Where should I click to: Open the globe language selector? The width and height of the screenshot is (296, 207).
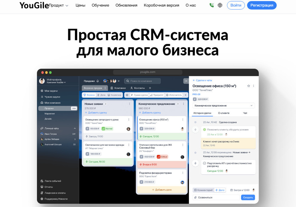click(x=220, y=5)
